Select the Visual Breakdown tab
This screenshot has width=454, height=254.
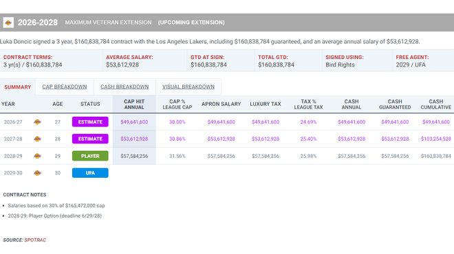[x=188, y=86]
